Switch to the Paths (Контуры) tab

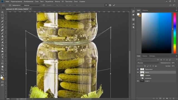tap(152, 56)
